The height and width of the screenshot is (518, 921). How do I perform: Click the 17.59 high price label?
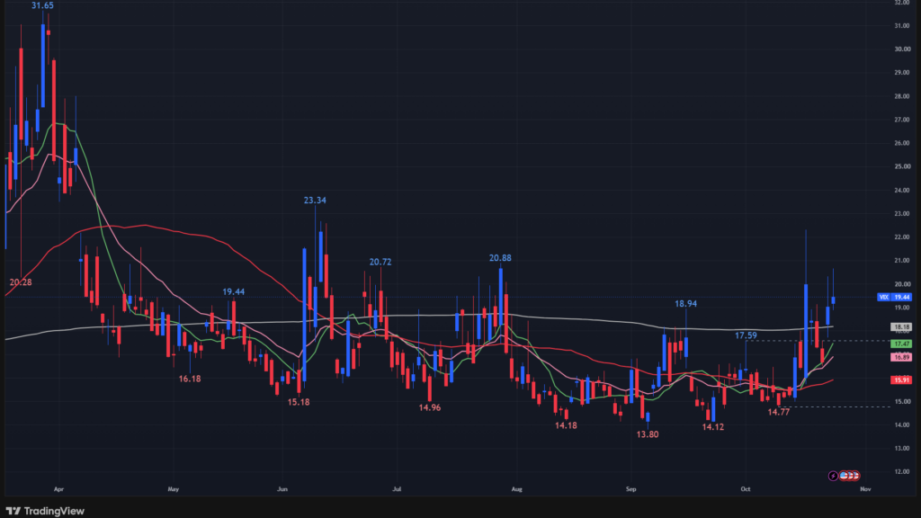[x=746, y=335]
